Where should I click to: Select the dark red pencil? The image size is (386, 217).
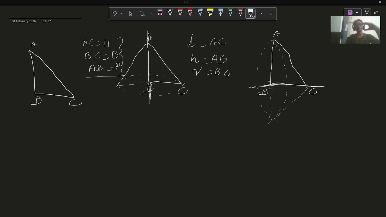[x=240, y=13]
